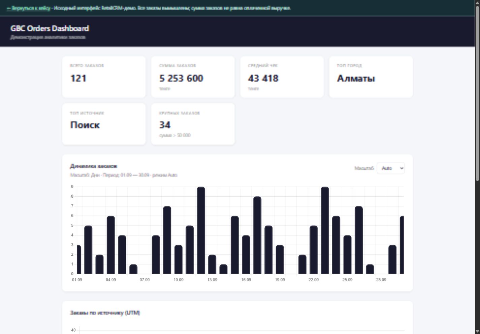480x334 pixels.
Task: Click the x-axis label '19.09'
Action: point(280,280)
